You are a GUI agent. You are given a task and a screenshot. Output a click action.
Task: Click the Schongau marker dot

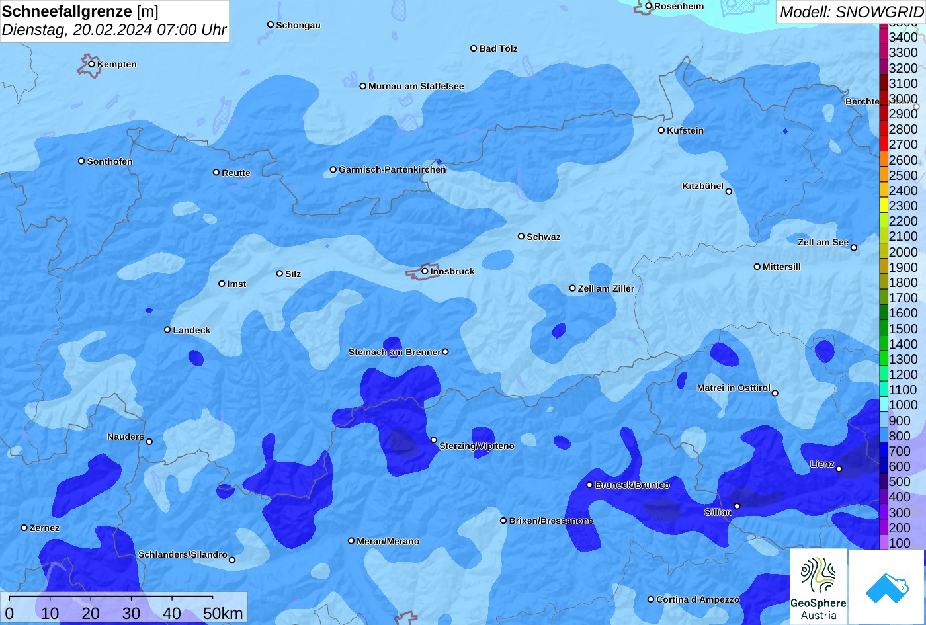pos(270,24)
